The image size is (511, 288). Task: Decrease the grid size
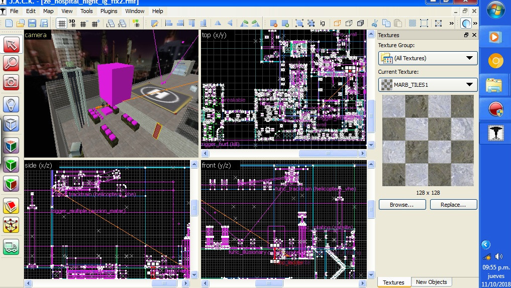coord(83,24)
